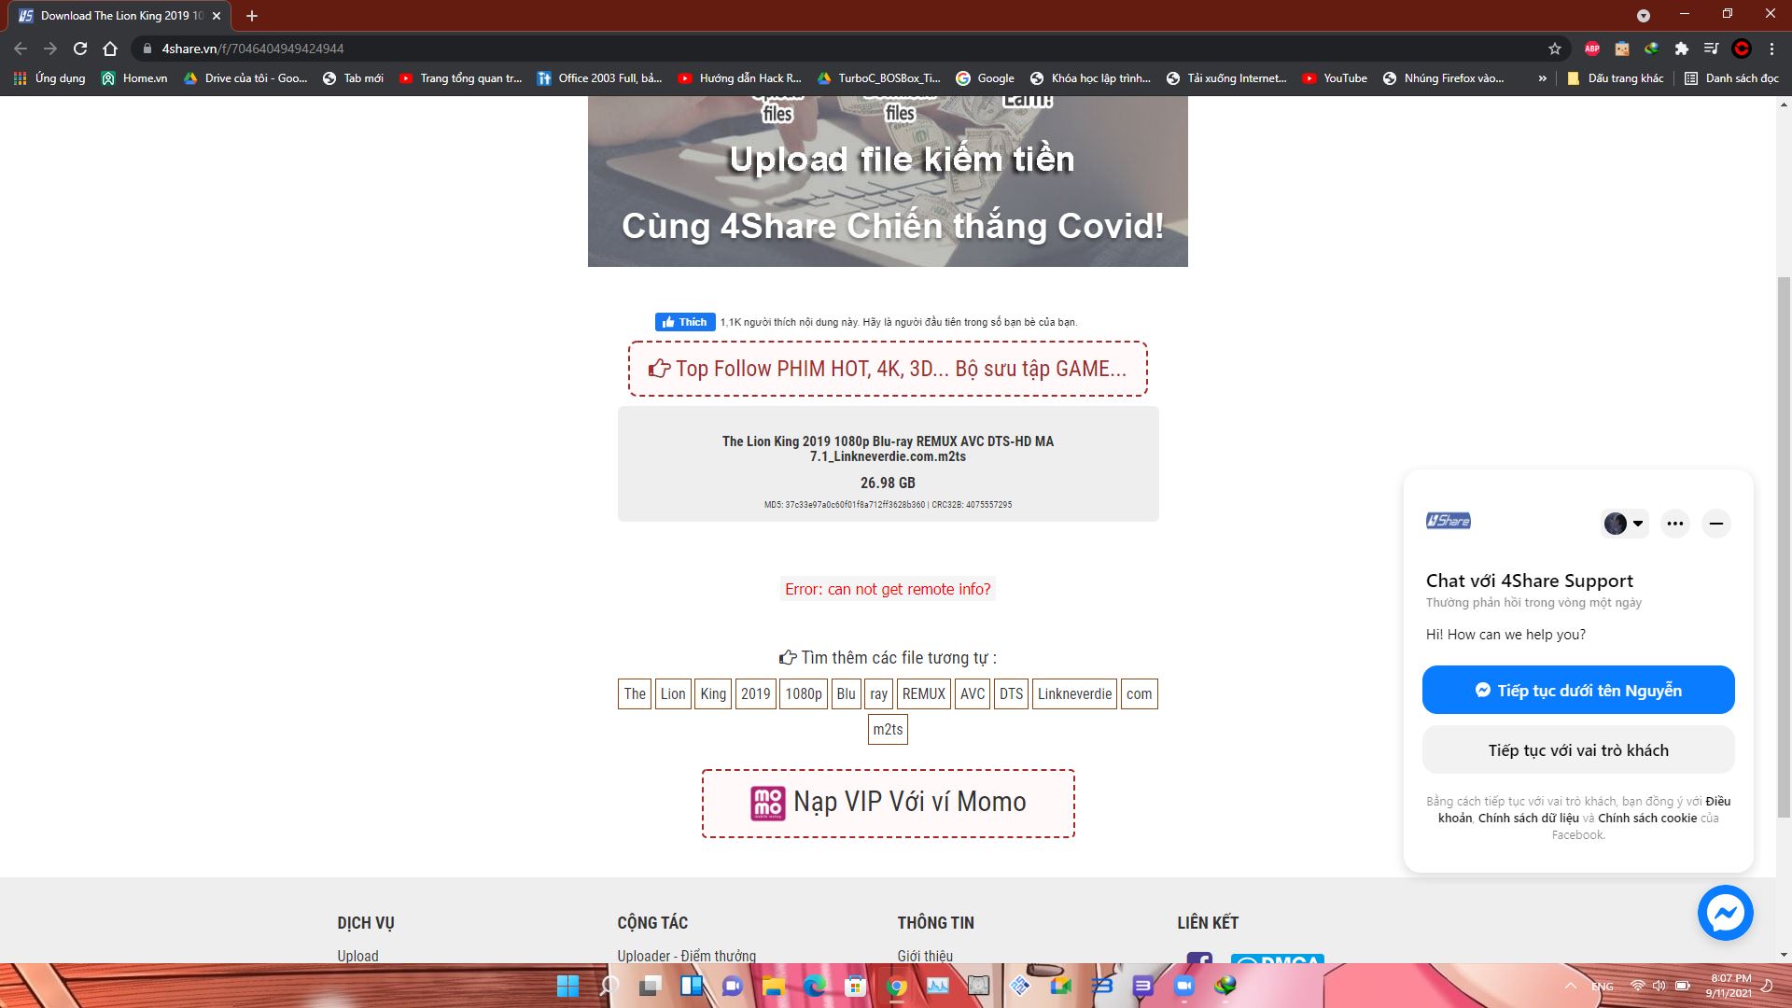Reload the page
Viewport: 1792px width, 1008px height.
pyautogui.click(x=80, y=49)
